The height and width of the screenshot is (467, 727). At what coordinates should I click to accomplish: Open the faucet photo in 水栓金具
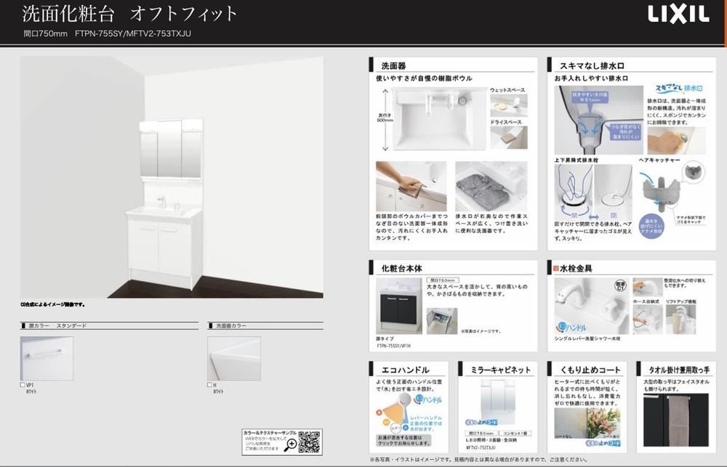(x=592, y=306)
